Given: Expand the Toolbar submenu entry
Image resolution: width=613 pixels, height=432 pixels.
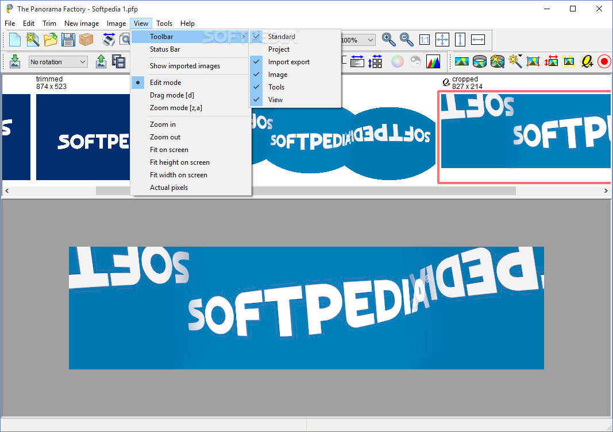Looking at the screenshot, I should click(190, 37).
